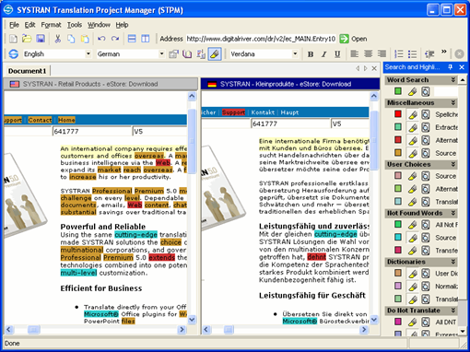The image size is (470, 352).
Task: Redo the last undone action
Action: [115, 39]
